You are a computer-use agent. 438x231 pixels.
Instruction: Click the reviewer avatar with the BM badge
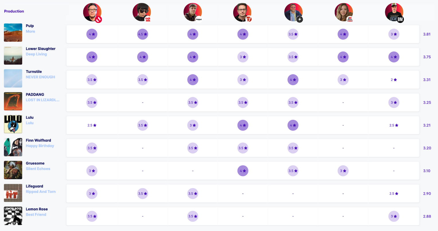pos(394,12)
